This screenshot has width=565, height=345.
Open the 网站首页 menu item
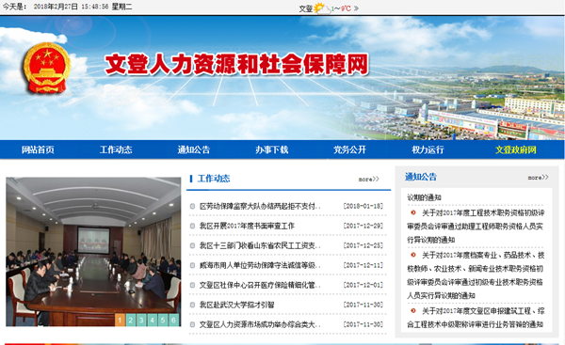pos(38,149)
